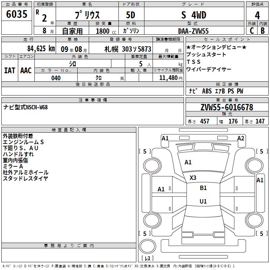The height and width of the screenshot is (270, 270).
Task: Select the sales point ワイパーデアイサー
Action: (x=209, y=70)
